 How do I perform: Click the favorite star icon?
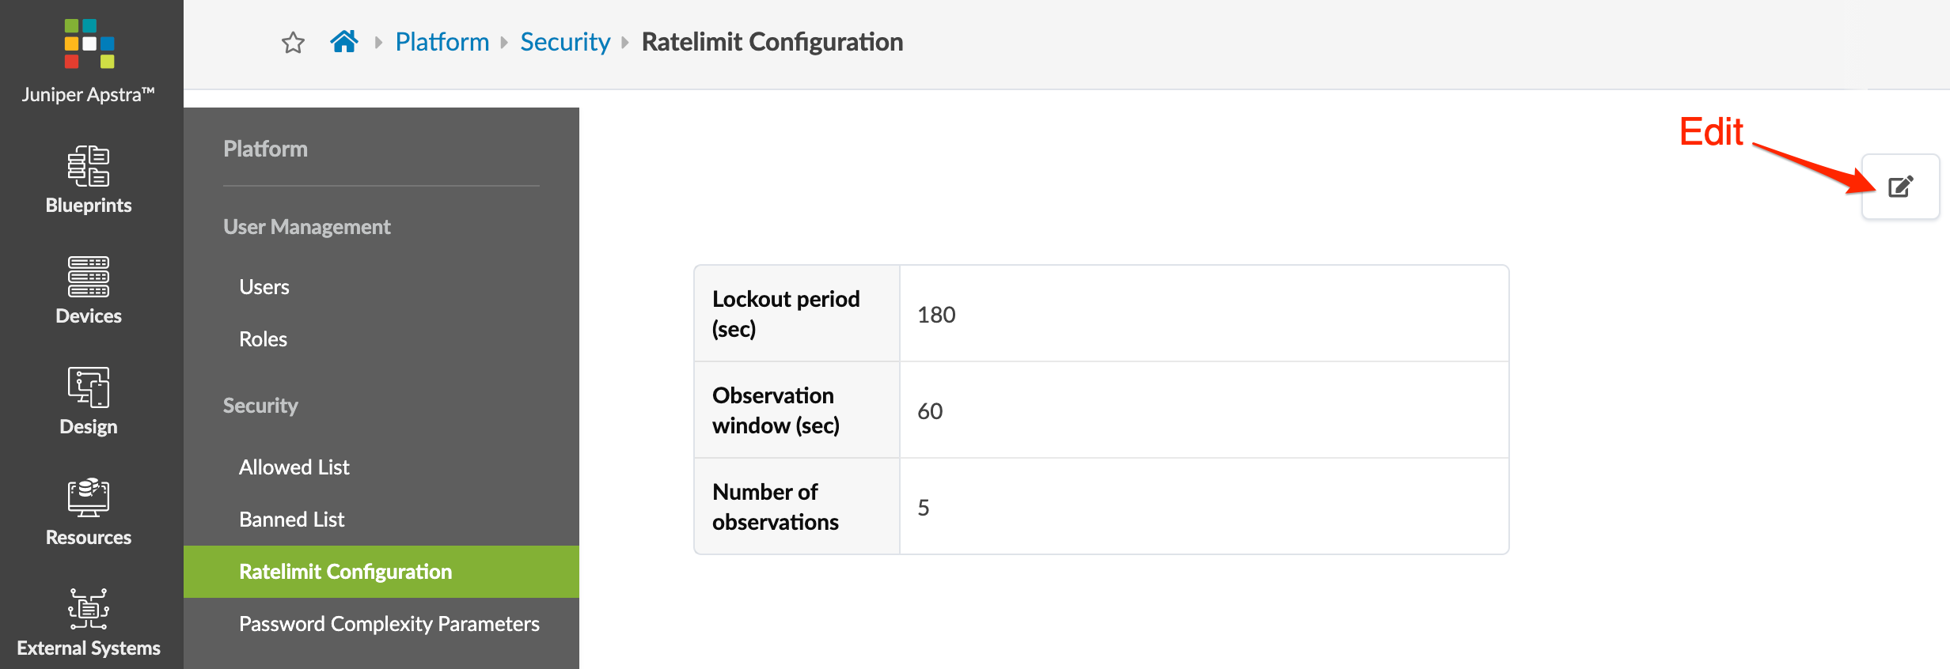[x=293, y=43]
